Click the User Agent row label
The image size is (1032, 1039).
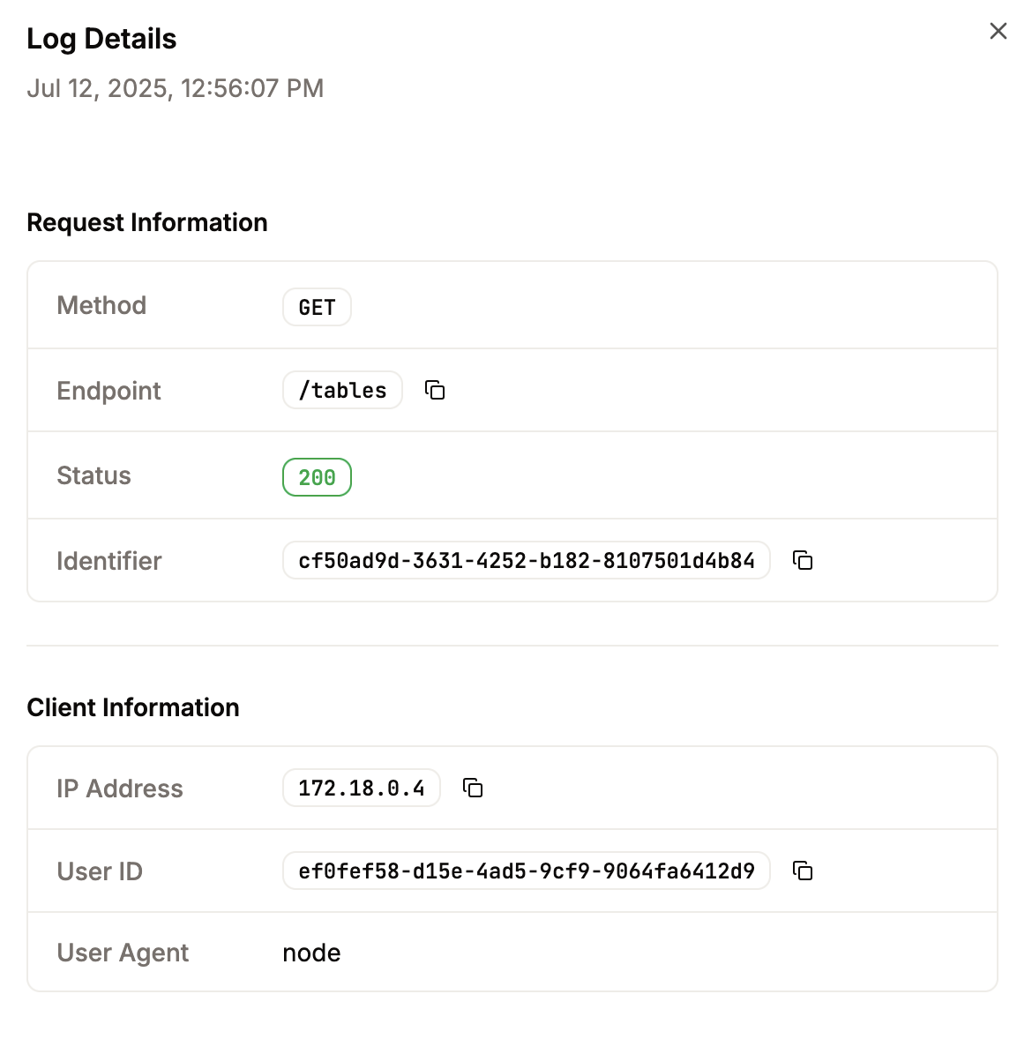coord(123,953)
